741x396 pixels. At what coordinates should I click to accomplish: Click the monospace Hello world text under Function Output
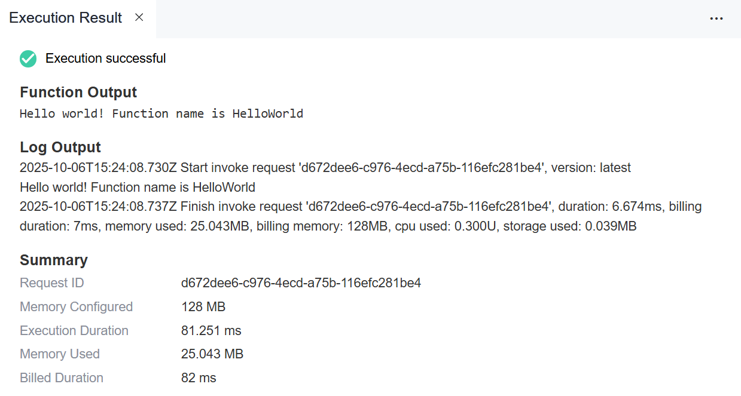[161, 113]
